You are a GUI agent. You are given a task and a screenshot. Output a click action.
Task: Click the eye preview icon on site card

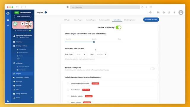pos(26,24)
